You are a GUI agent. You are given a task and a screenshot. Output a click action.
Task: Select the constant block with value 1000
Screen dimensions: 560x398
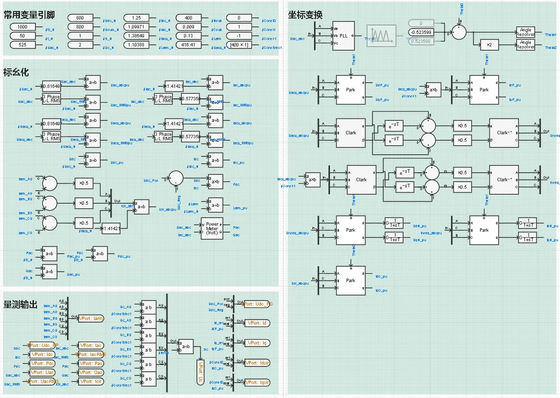tap(22, 27)
